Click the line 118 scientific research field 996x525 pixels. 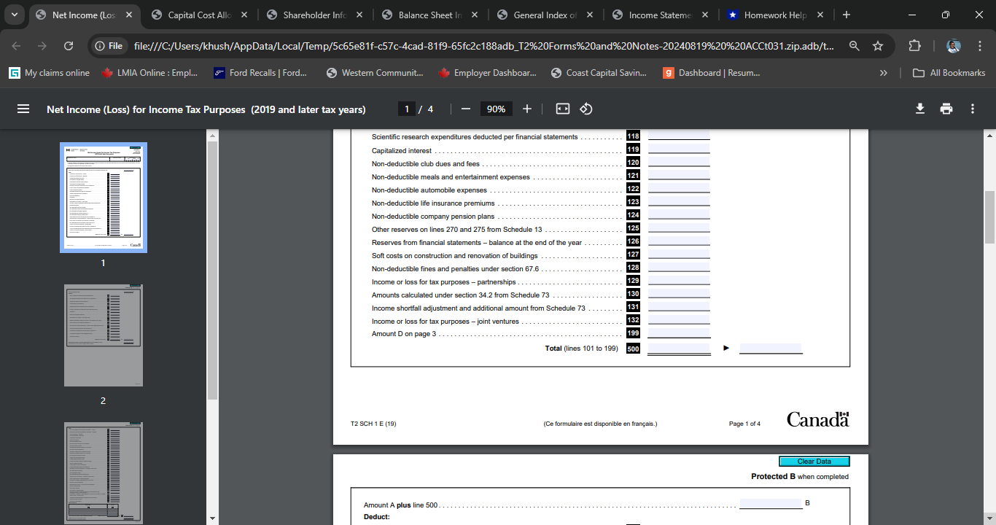pyautogui.click(x=679, y=136)
